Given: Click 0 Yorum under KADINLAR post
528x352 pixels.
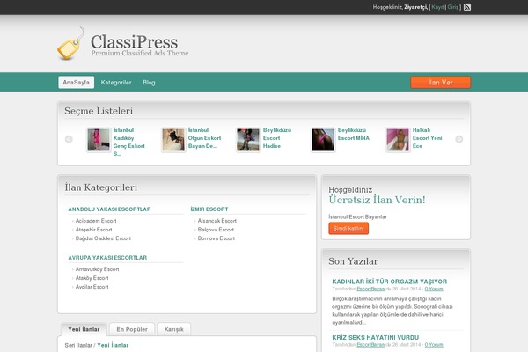Looking at the screenshot, I should click(434, 289).
